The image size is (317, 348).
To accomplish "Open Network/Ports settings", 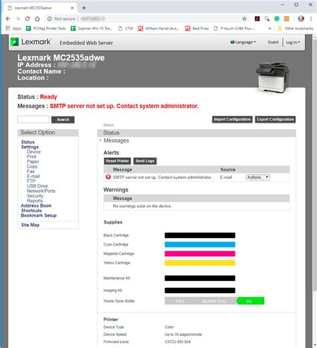I will pos(41,191).
